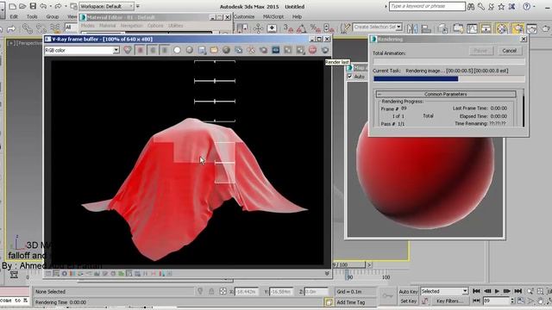The height and width of the screenshot is (310, 552).
Task: Duplicate to Max frame buffer icon
Action: (x=239, y=50)
